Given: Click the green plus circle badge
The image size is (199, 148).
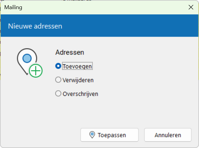Looking at the screenshot, I should pyautogui.click(x=36, y=71).
